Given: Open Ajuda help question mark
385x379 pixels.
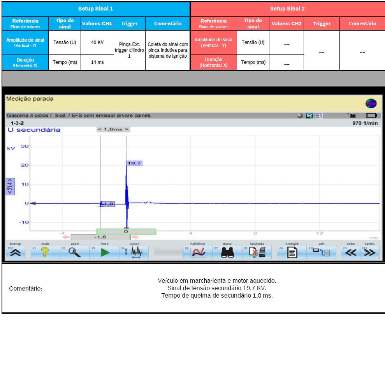Looking at the screenshot, I should pyautogui.click(x=45, y=253).
